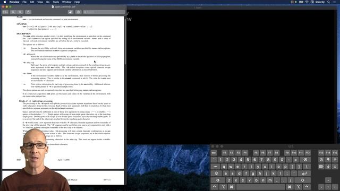Open the File menu
The height and width of the screenshot is (191, 340).
click(24, 2)
